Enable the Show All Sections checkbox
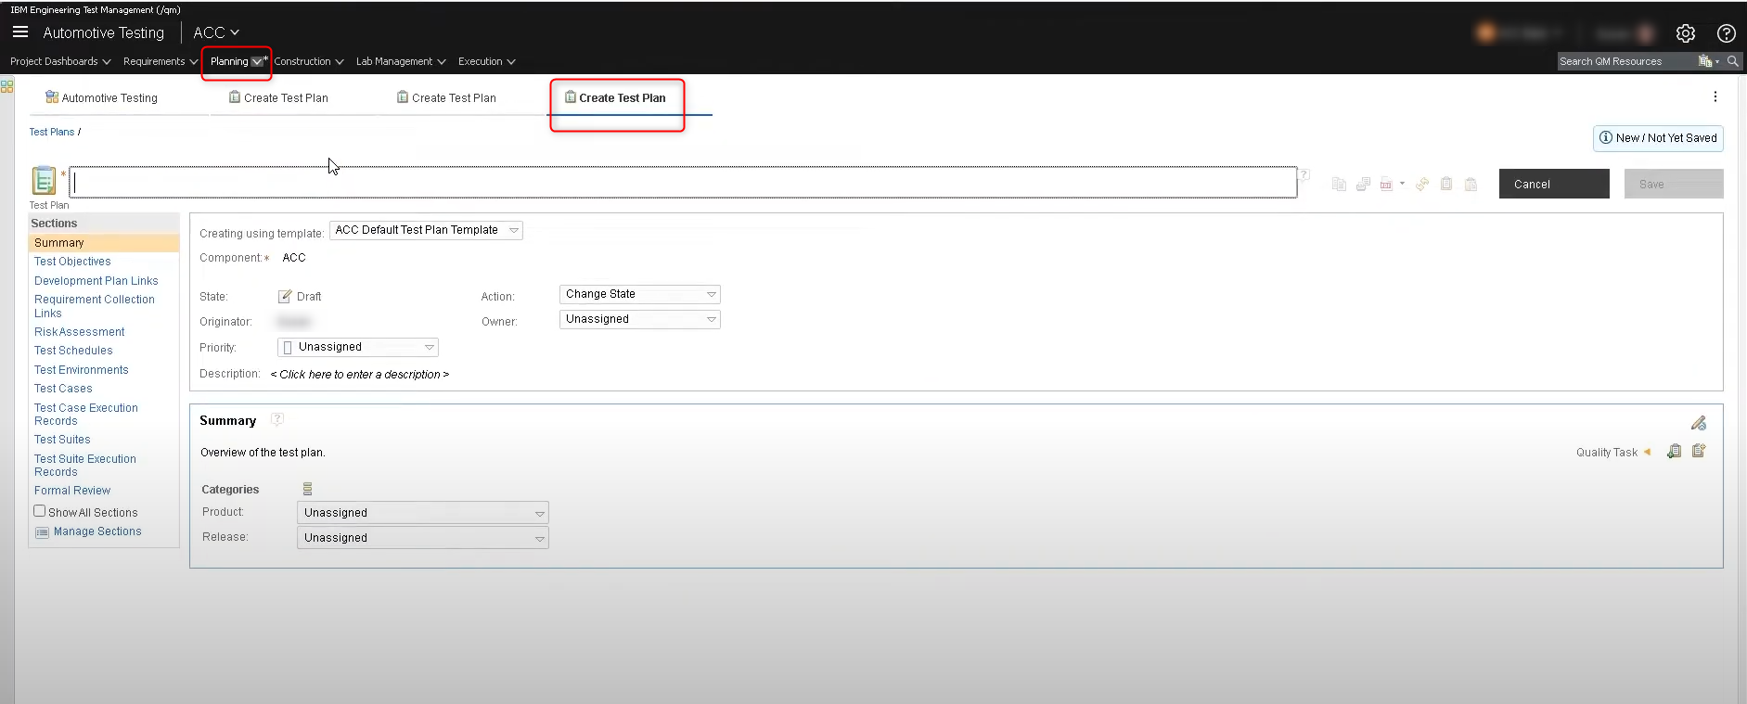1747x704 pixels. pyautogui.click(x=40, y=511)
